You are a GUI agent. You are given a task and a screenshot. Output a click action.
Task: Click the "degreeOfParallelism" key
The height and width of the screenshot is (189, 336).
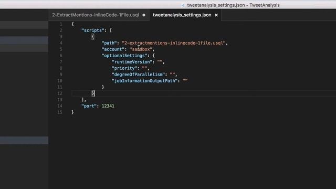(138, 75)
